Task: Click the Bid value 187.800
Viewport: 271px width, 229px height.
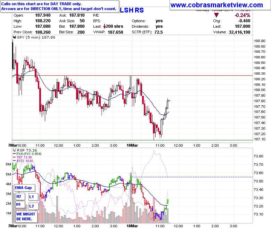Action: [x=77, y=26]
